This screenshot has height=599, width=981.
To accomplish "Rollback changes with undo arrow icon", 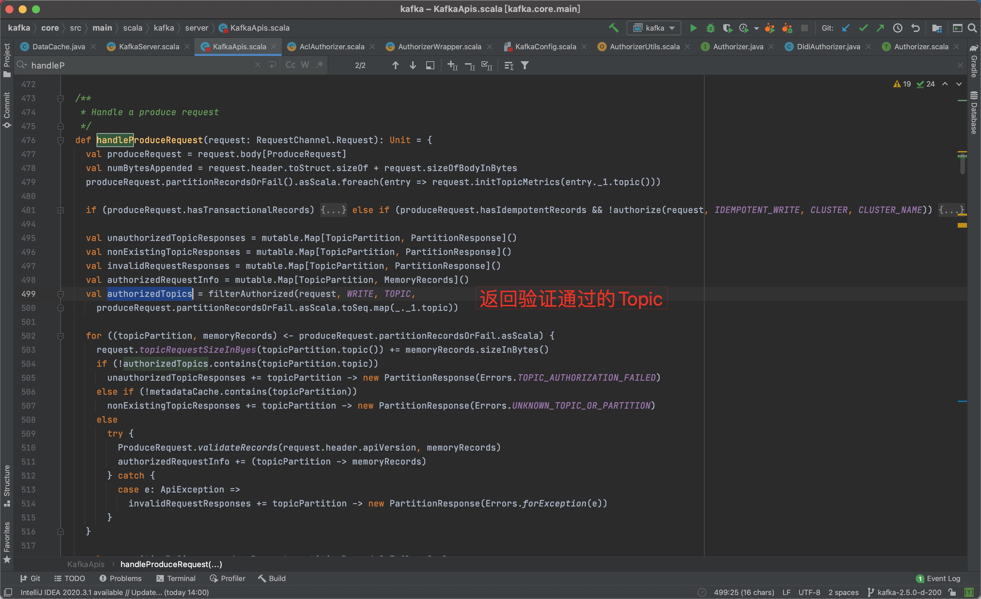I will [915, 28].
